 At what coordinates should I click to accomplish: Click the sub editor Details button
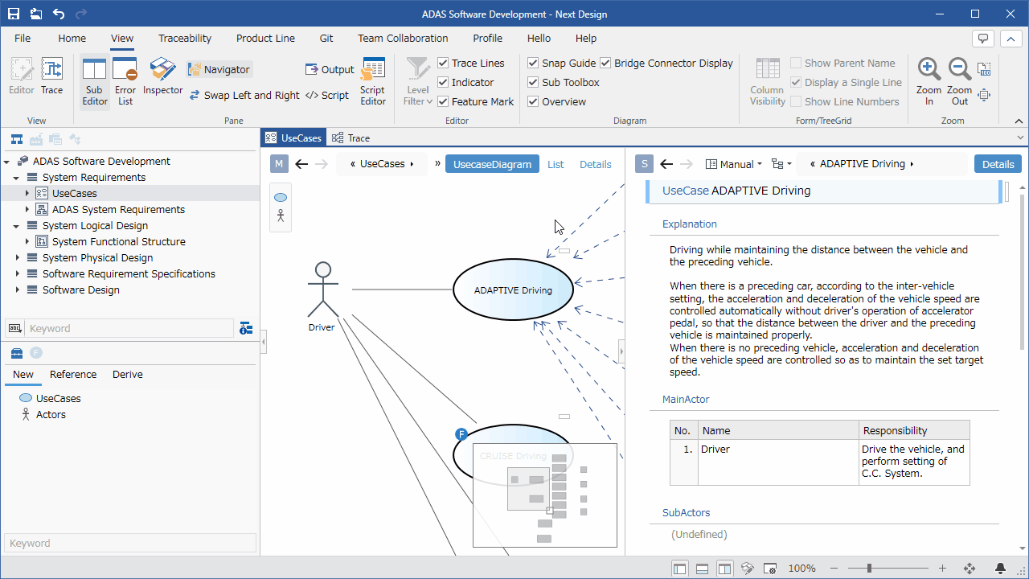click(998, 164)
